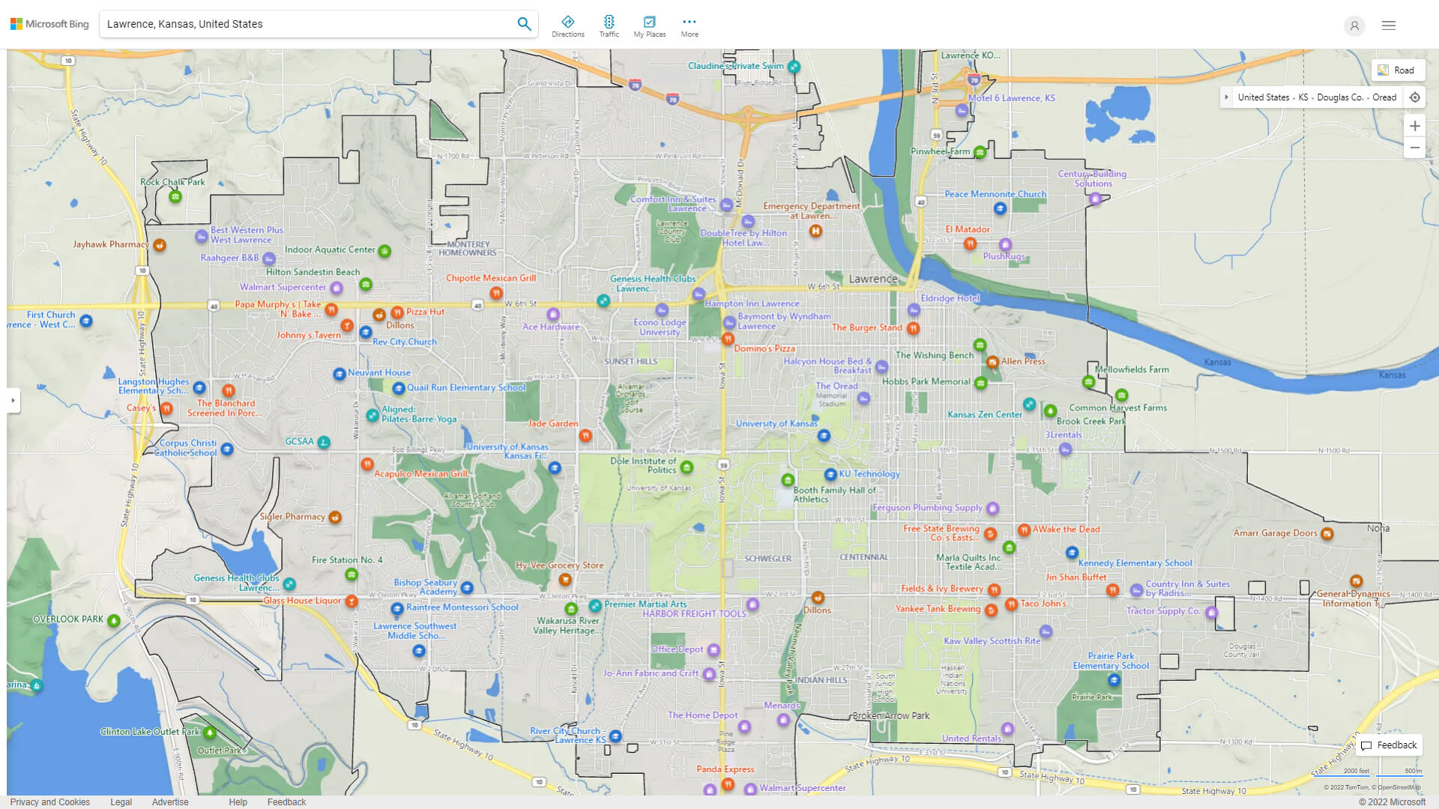Select the Directions tool

(x=568, y=25)
